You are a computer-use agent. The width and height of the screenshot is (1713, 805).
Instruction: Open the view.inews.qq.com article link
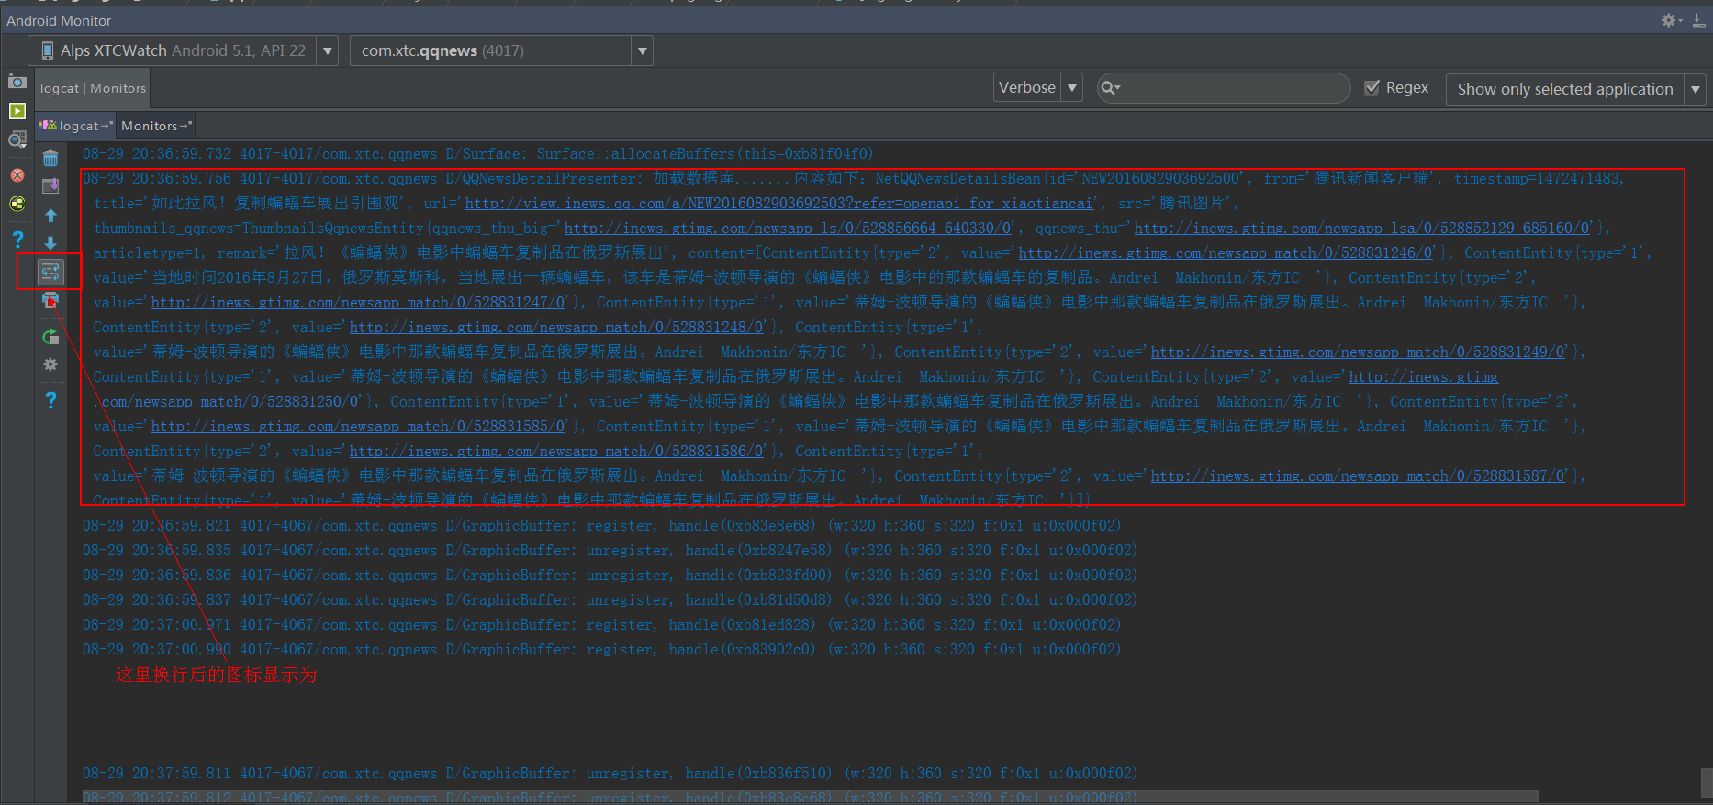[779, 204]
